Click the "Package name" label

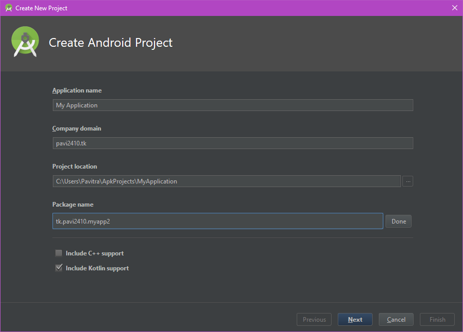click(x=73, y=205)
